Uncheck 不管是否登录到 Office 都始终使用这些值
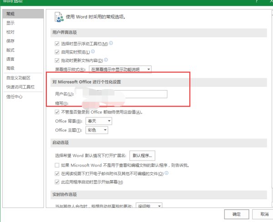 [57, 112]
